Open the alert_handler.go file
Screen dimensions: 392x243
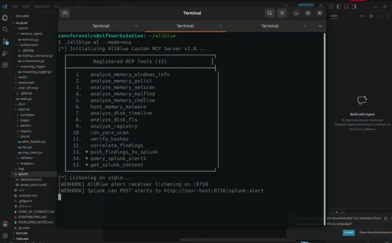coord(34,142)
